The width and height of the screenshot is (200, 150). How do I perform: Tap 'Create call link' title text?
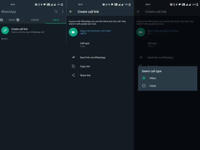coord(19,29)
